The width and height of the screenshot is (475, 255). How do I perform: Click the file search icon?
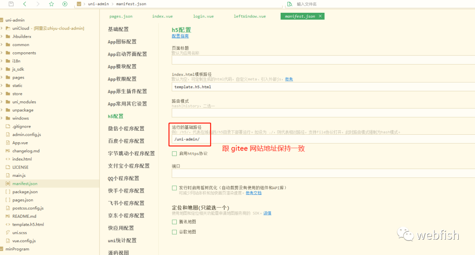289,4
